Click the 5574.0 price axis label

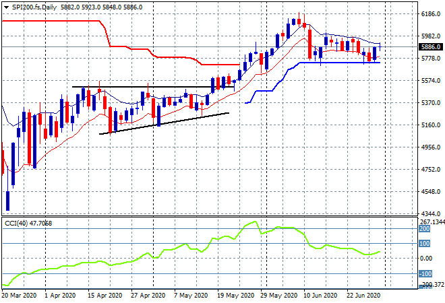(x=431, y=81)
